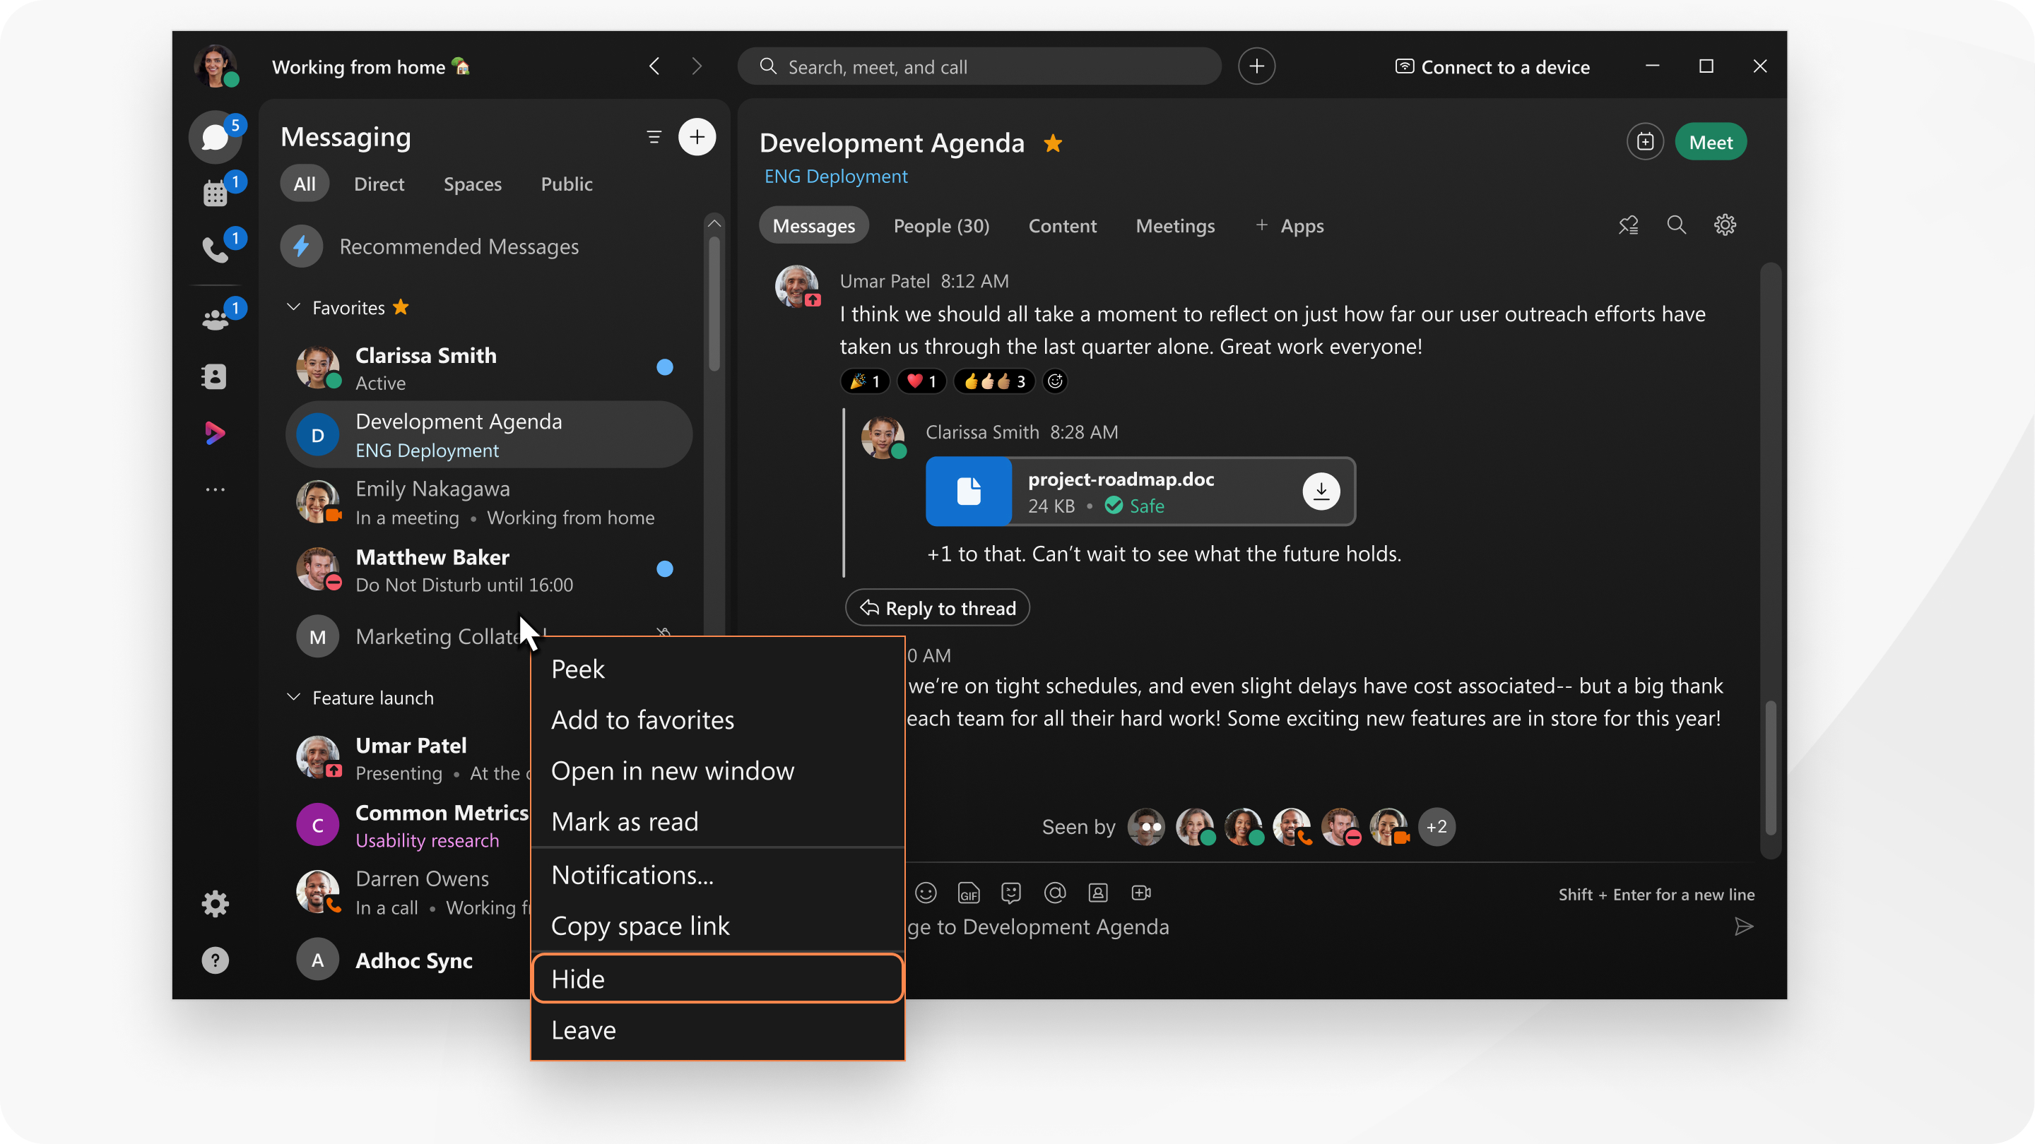Screen dimensions: 2035x1144
Task: Click the search icon in space header
Action: (1676, 225)
